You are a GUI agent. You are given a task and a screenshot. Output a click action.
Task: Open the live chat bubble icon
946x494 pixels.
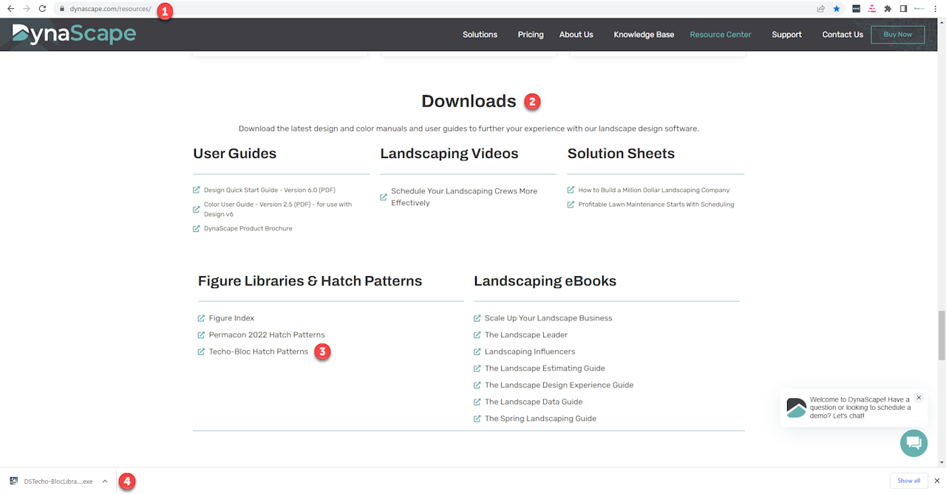point(913,443)
